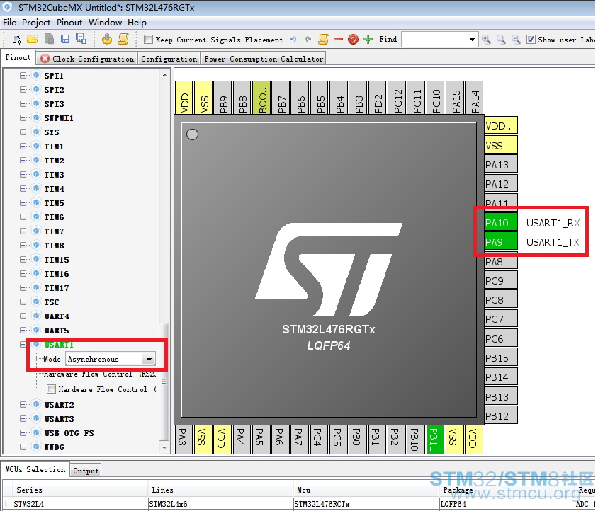598x511 pixels.
Task: Open the USART1 Mode dropdown
Action: pos(149,359)
